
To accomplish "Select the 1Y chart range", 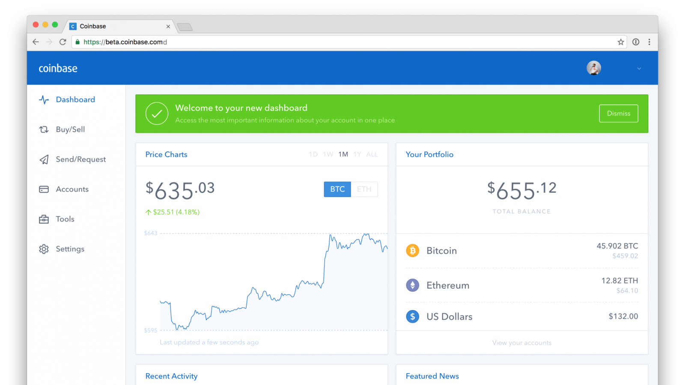I will 357,154.
